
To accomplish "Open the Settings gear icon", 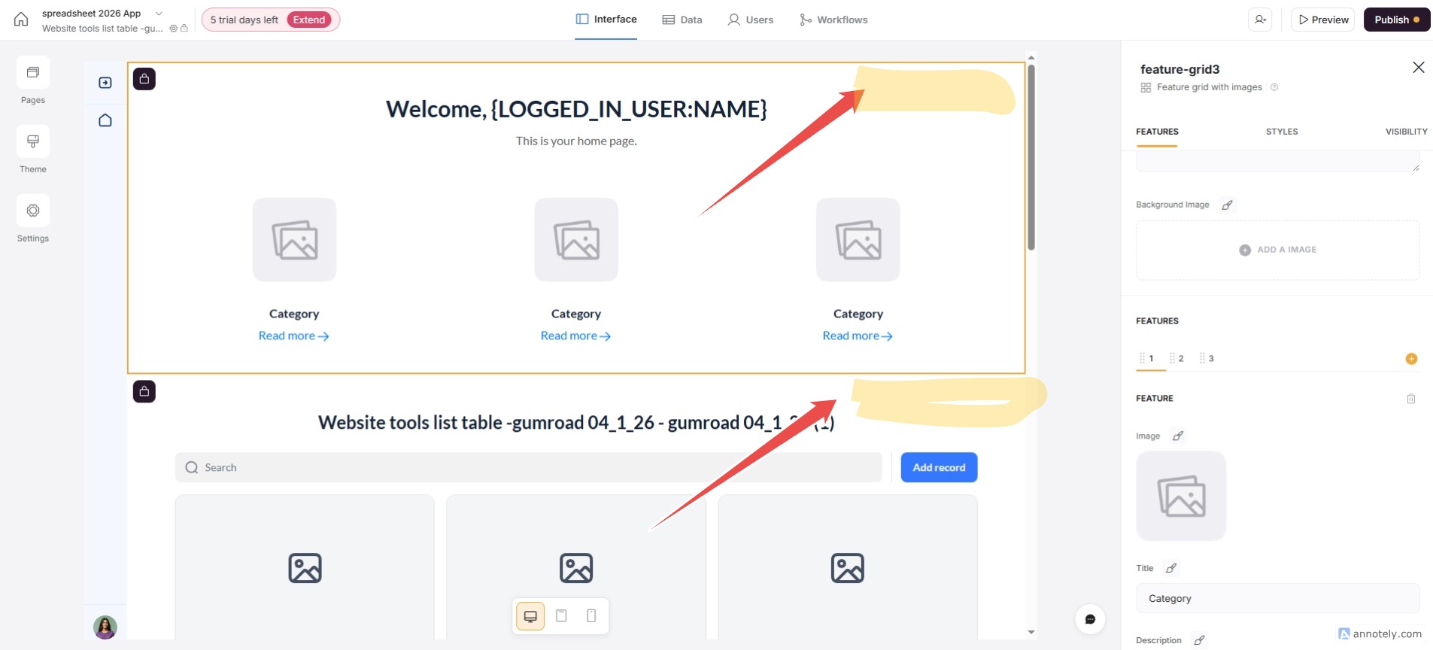I will coord(33,211).
